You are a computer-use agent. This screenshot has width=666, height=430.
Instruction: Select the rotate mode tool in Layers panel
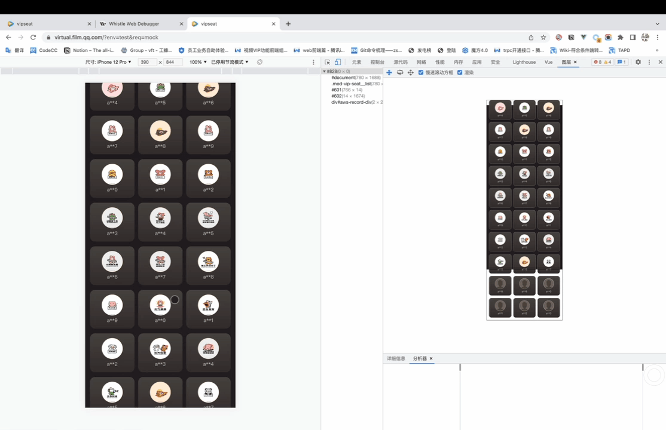[400, 73]
